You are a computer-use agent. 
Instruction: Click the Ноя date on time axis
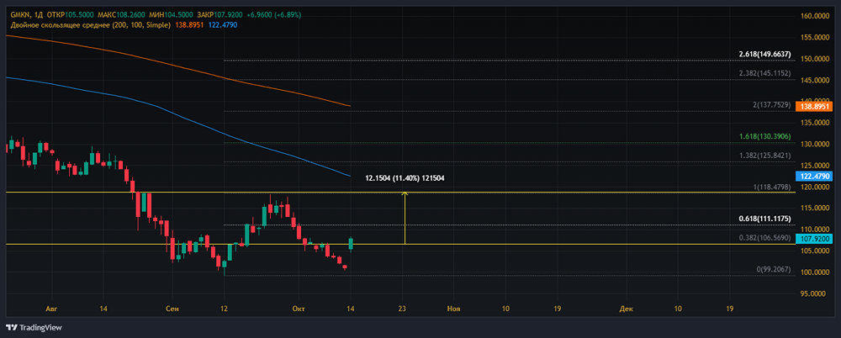(454, 309)
